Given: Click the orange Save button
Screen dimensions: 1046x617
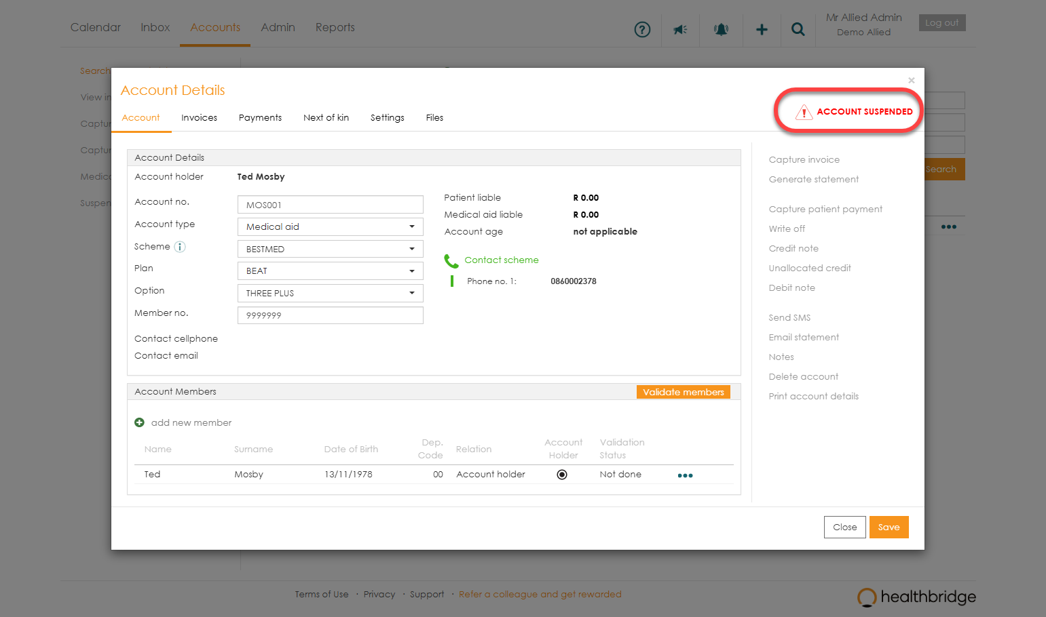Looking at the screenshot, I should pyautogui.click(x=889, y=528).
